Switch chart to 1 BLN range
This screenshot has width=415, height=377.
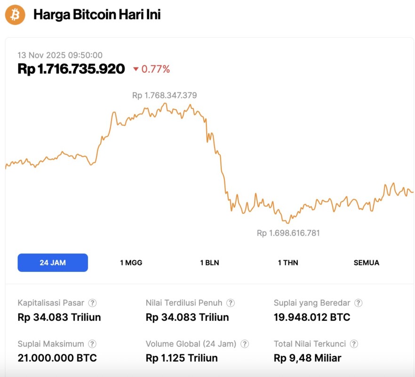pyautogui.click(x=209, y=262)
